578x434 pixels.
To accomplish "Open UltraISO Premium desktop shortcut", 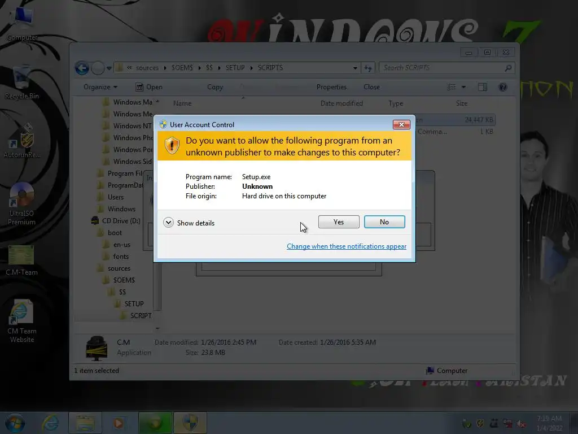I will 22,204.
